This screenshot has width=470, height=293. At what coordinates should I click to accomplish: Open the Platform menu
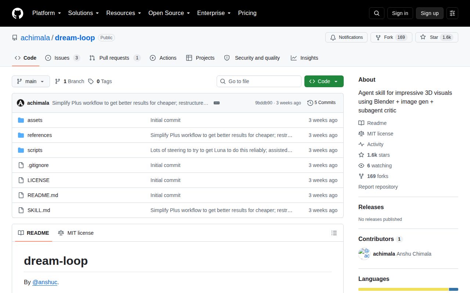pyautogui.click(x=46, y=13)
